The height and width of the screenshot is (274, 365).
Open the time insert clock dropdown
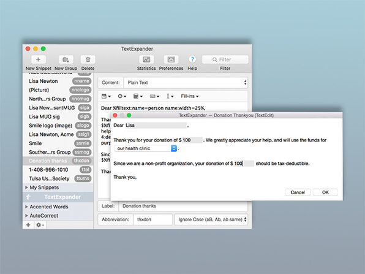point(122,96)
